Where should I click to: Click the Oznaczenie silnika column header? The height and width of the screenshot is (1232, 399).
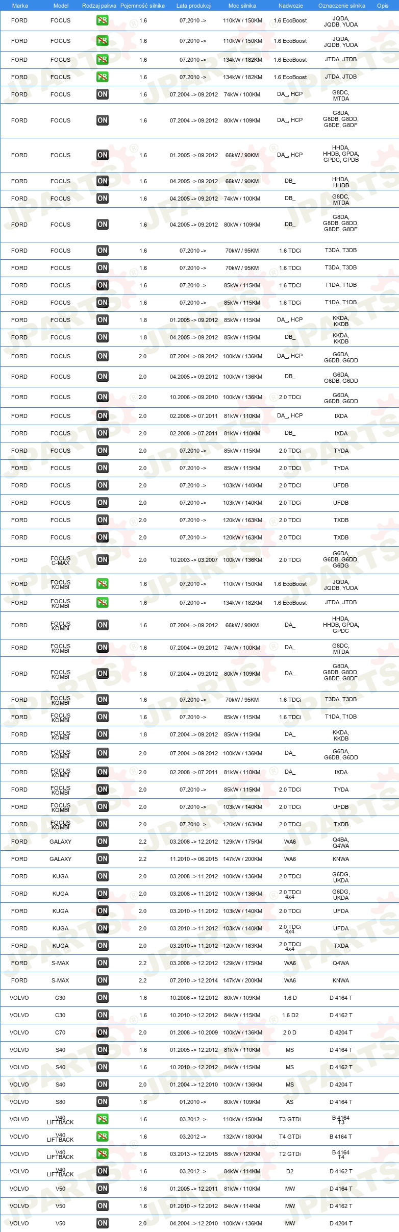click(341, 6)
